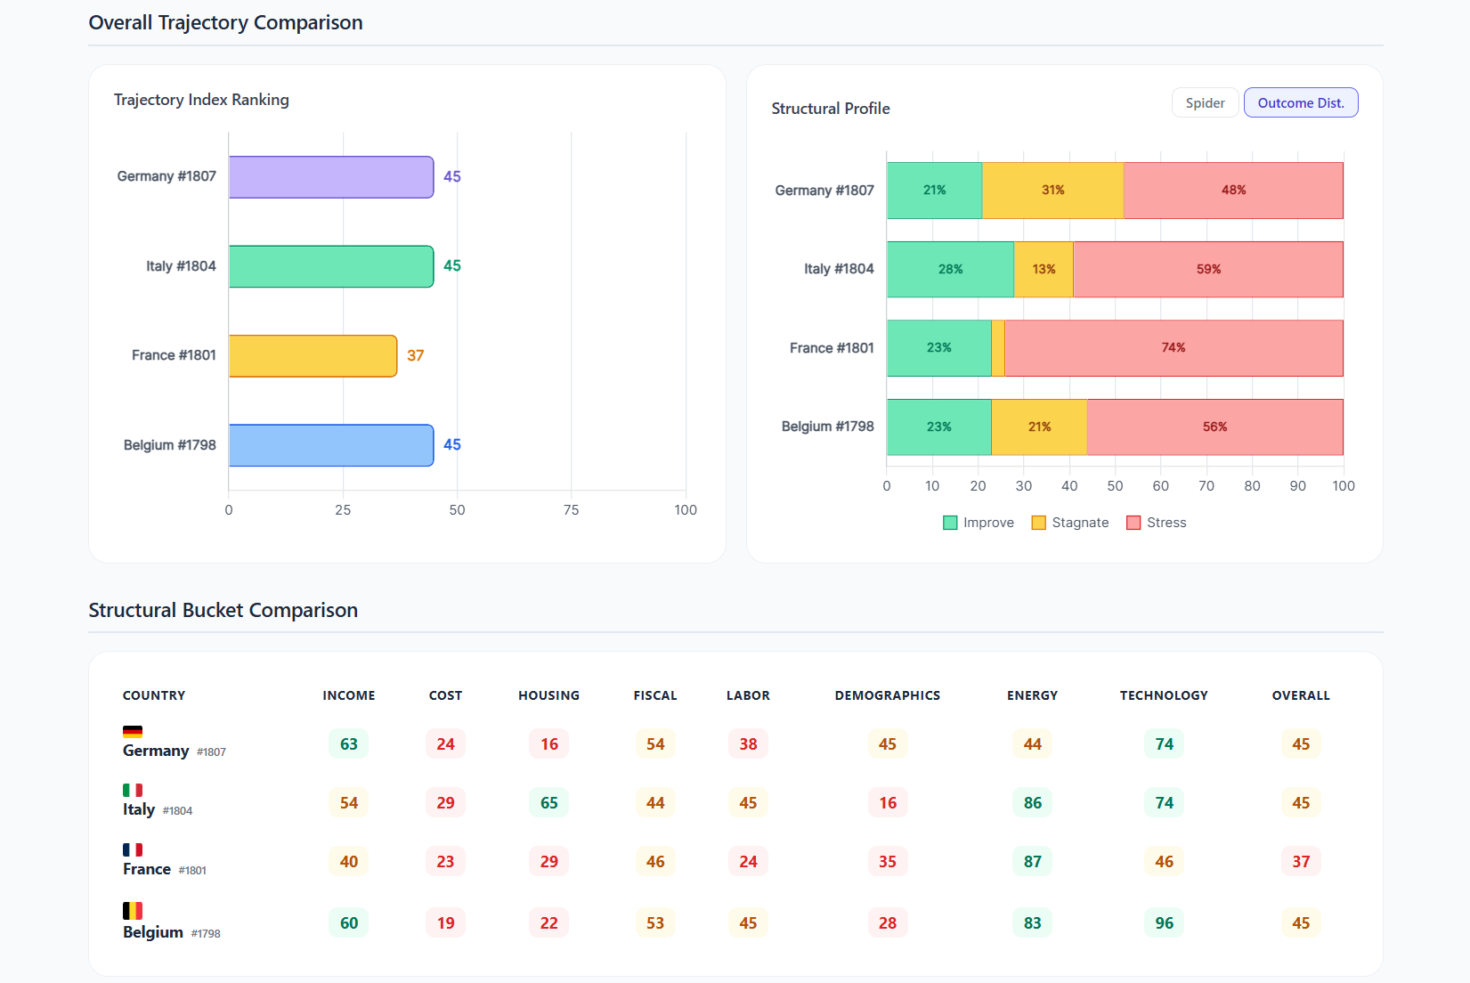
Task: Click the Italy flag icon
Action: (133, 790)
